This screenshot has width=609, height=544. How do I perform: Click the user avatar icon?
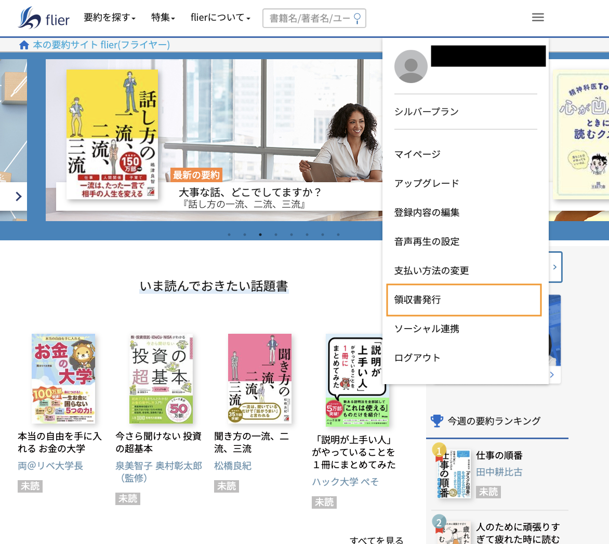click(x=411, y=66)
